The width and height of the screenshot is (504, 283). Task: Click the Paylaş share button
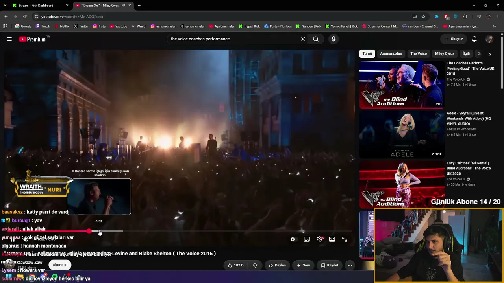click(x=277, y=265)
